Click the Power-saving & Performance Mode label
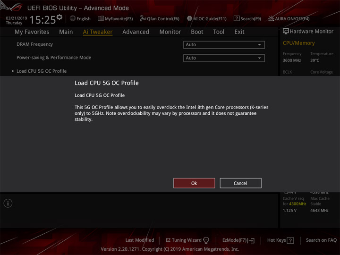This screenshot has height=255, width=340. (x=54, y=58)
